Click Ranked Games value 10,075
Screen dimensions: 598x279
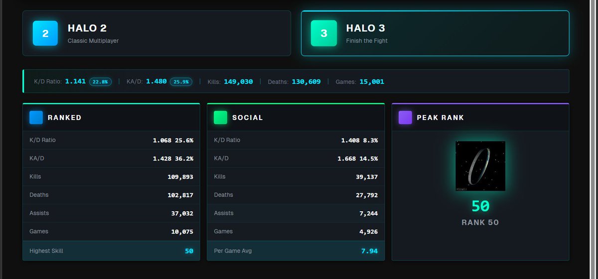click(x=182, y=232)
